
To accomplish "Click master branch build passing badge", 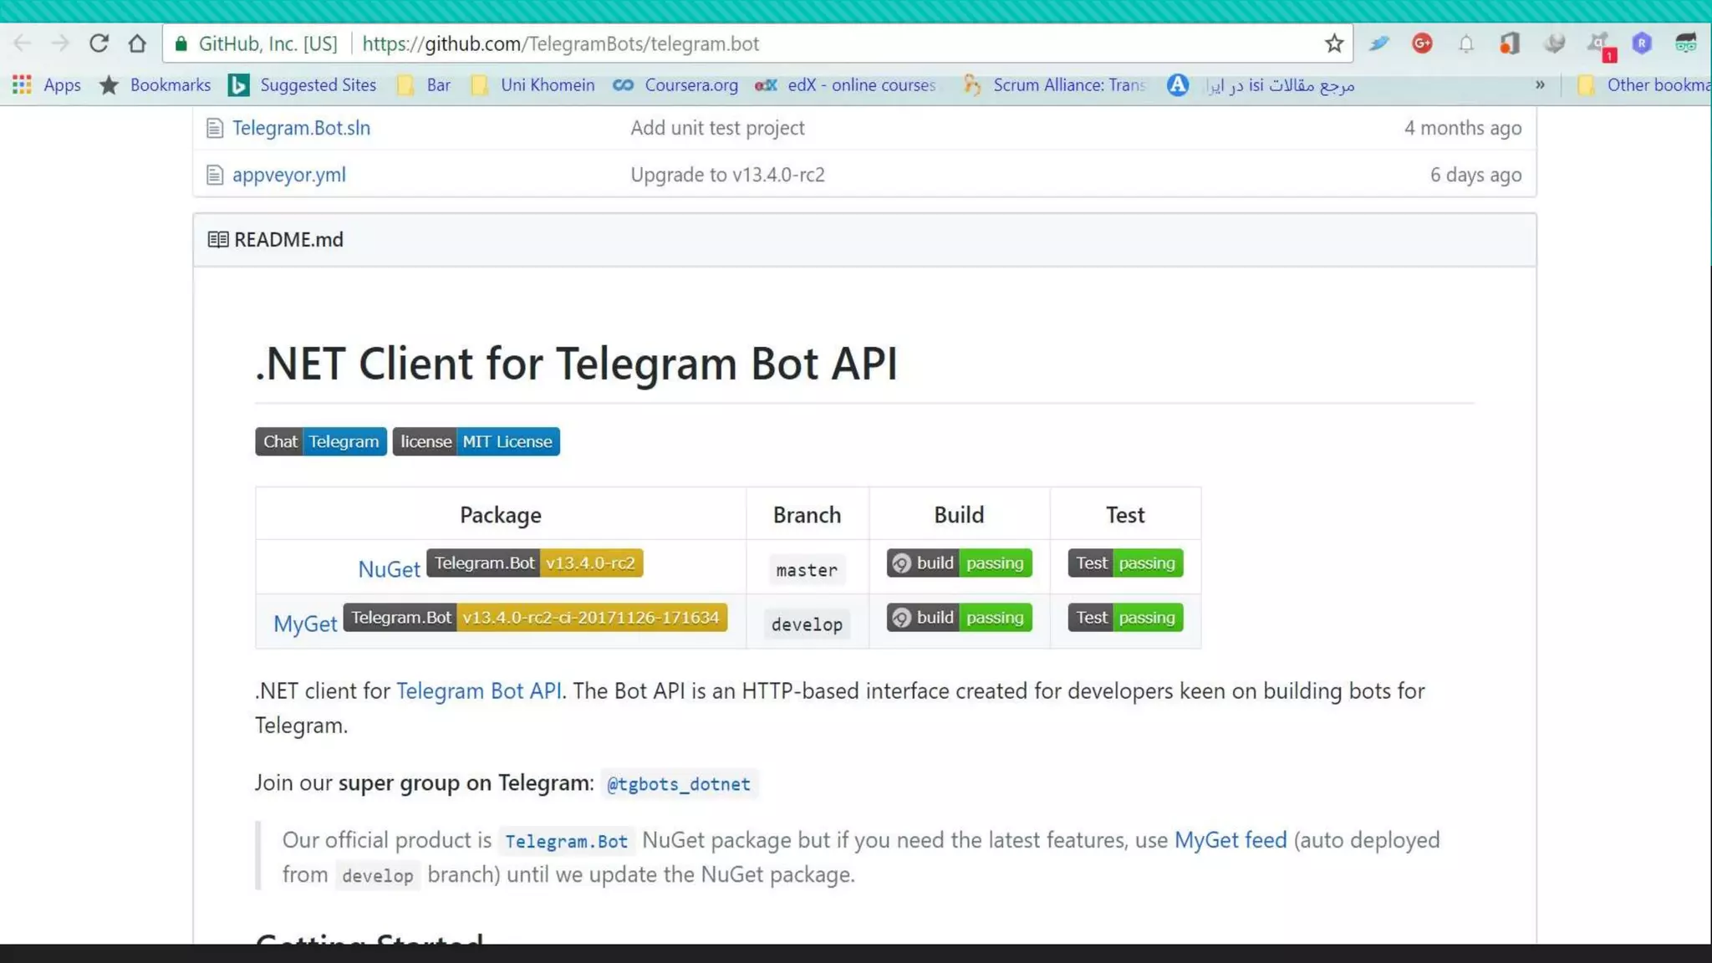I will [959, 563].
